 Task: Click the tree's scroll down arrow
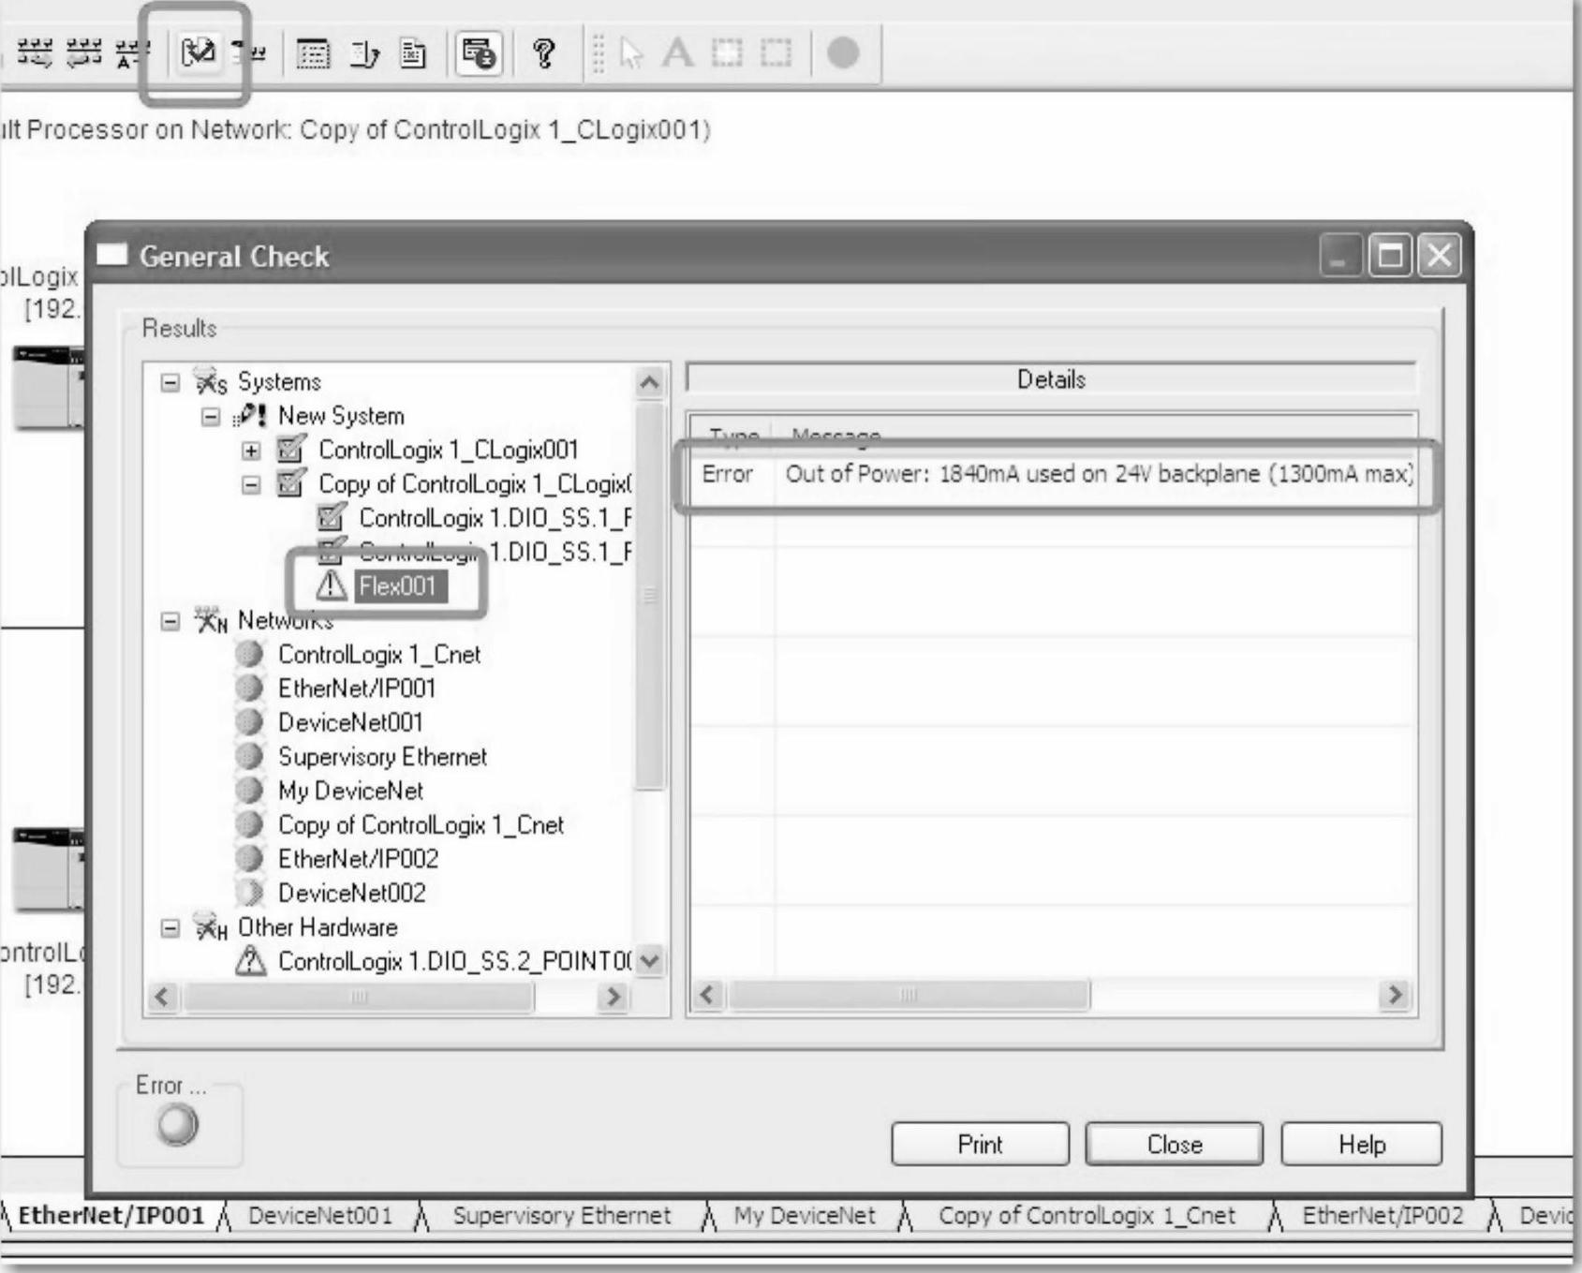click(x=650, y=960)
